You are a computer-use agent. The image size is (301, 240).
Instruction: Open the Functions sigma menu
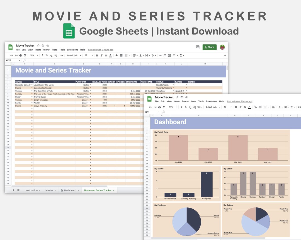(181, 55)
